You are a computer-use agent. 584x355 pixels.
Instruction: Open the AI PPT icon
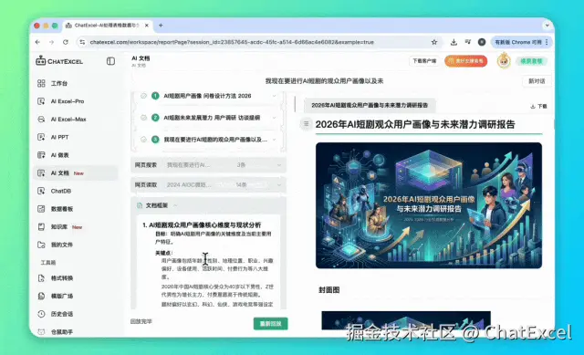coord(41,137)
